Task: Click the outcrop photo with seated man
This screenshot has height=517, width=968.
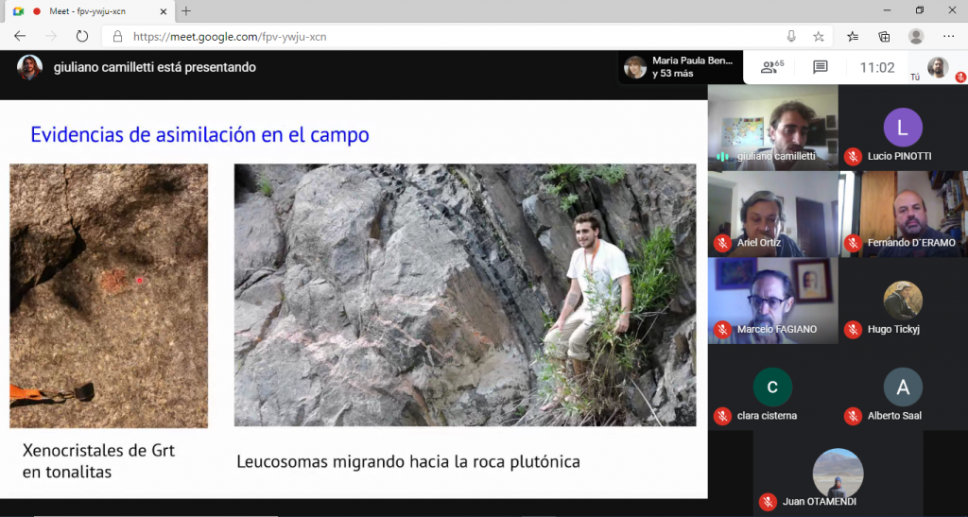Action: [465, 295]
